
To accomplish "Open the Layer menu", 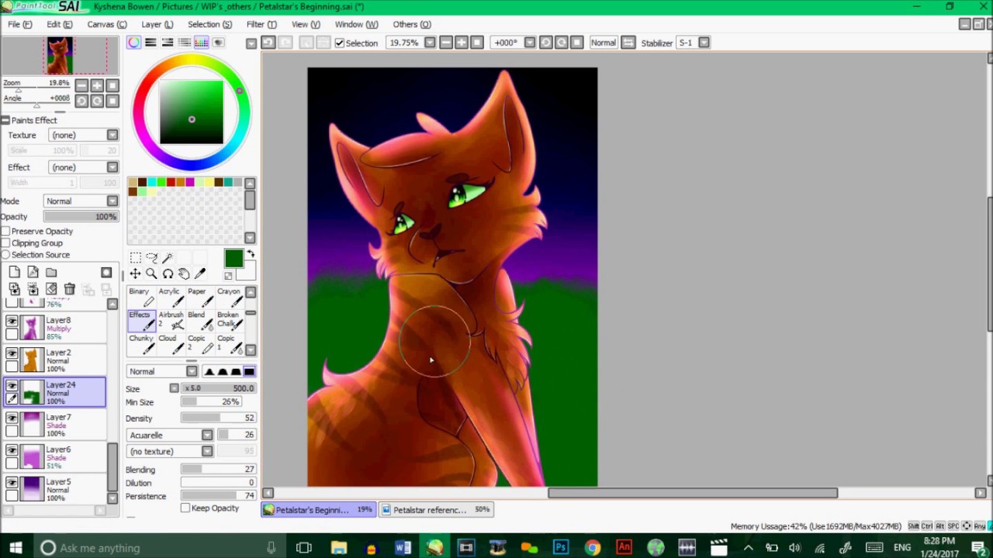I will click(x=157, y=24).
